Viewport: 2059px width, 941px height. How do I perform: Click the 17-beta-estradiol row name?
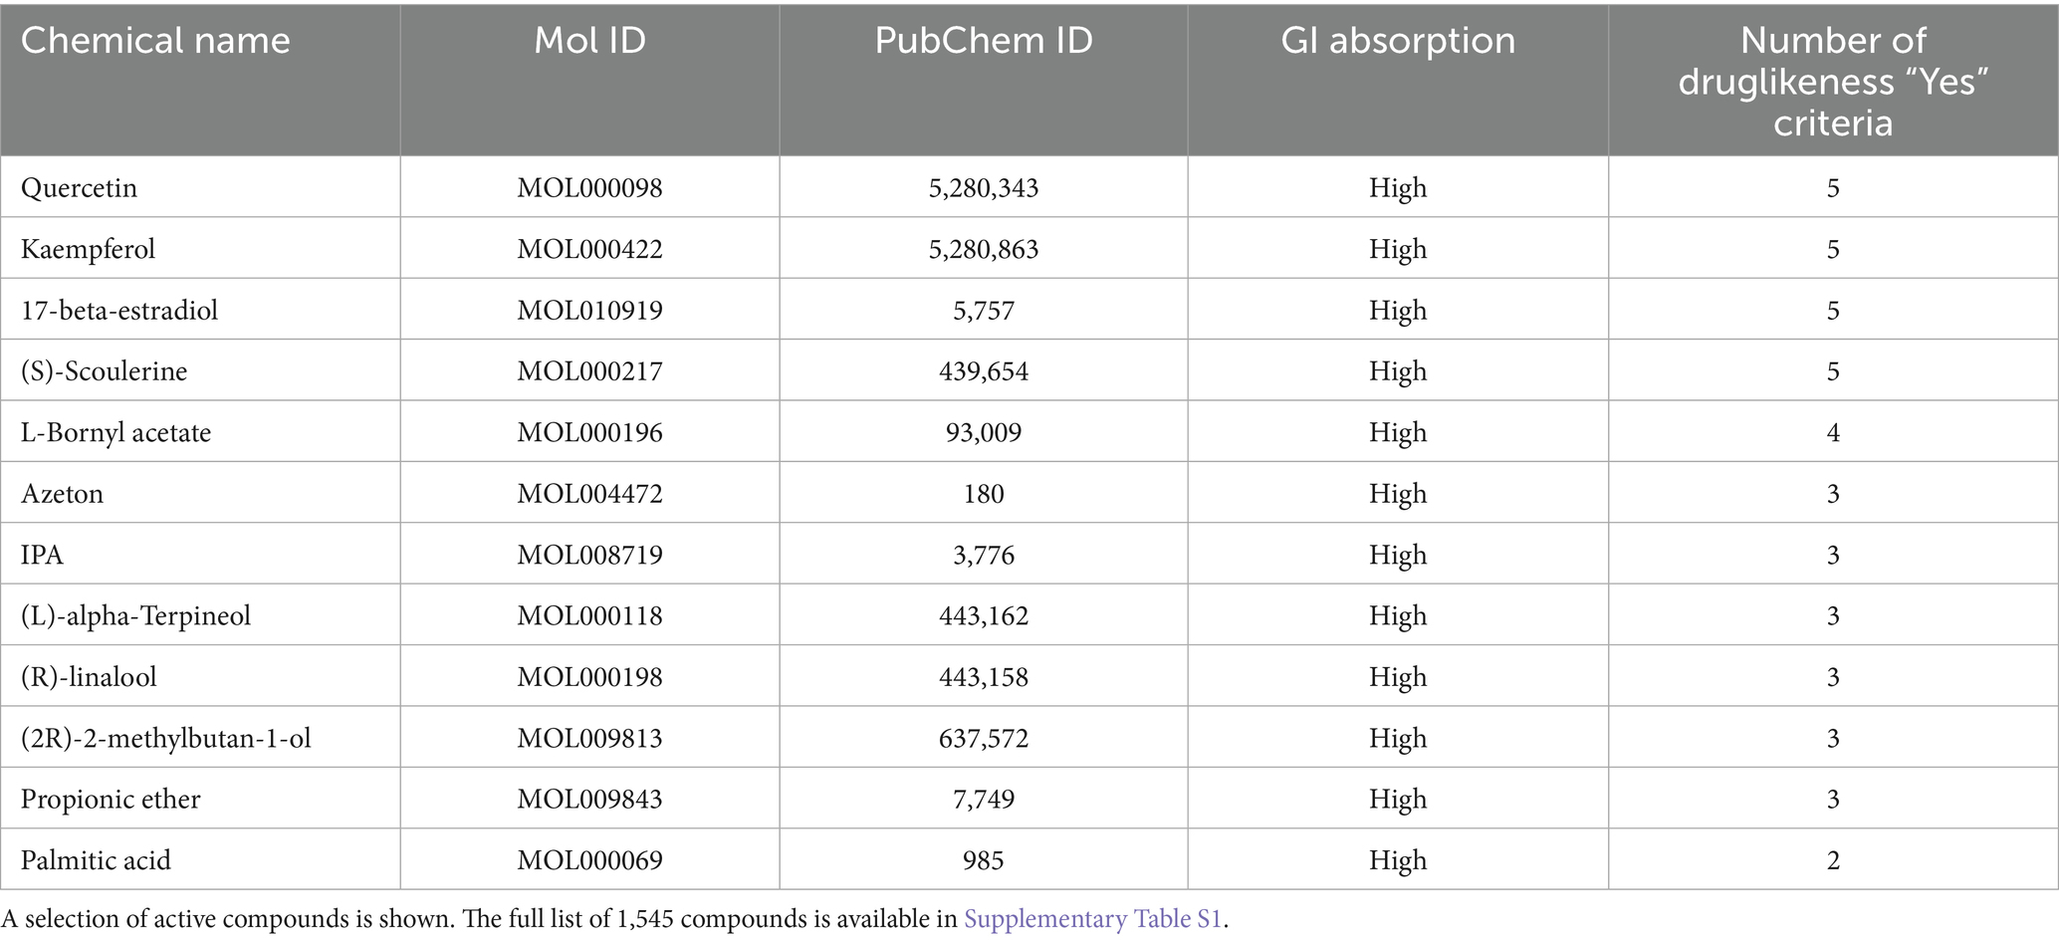(119, 311)
